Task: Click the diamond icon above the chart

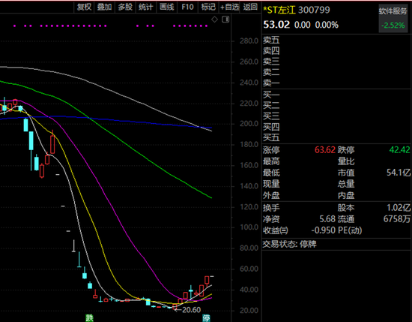Action: (214, 20)
